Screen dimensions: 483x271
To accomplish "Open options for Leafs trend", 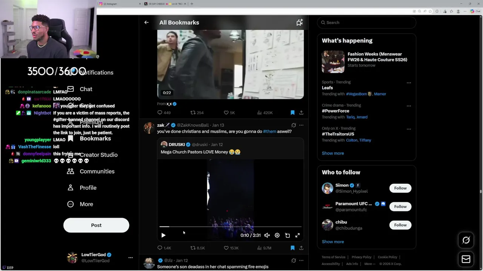I will (x=409, y=83).
